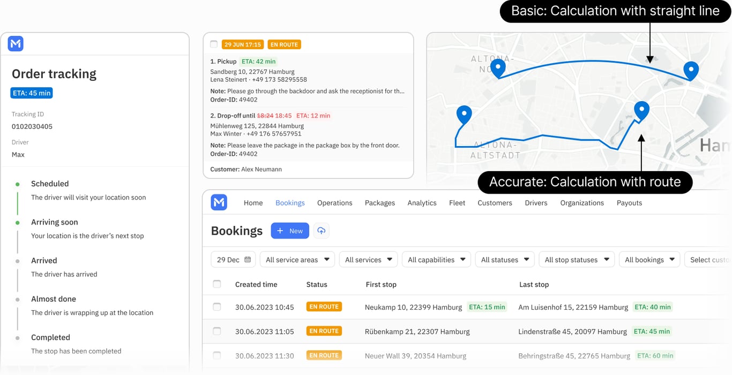This screenshot has height=375, width=732.
Task: Open the Customers tab
Action: point(495,203)
